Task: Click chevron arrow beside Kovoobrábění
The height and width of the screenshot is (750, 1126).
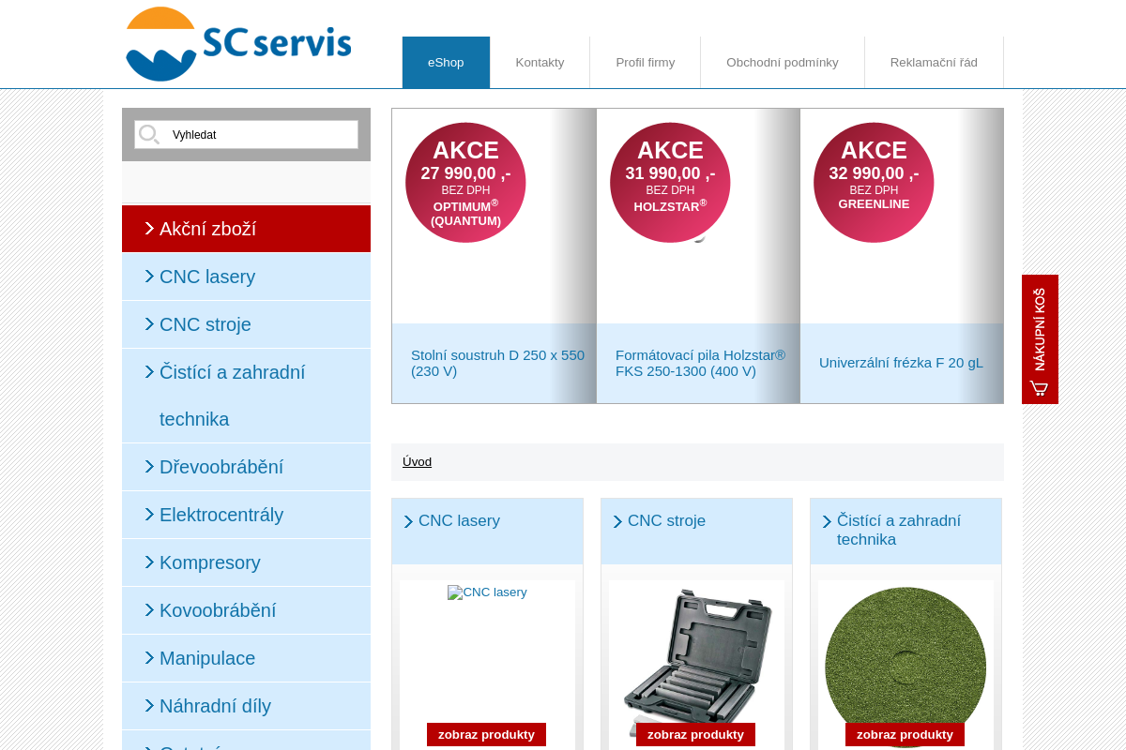Action: point(149,609)
